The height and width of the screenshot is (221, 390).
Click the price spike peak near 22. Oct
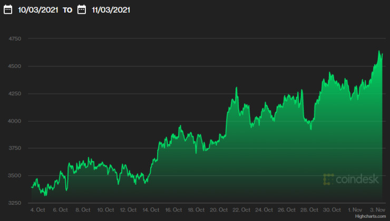[x=236, y=88]
